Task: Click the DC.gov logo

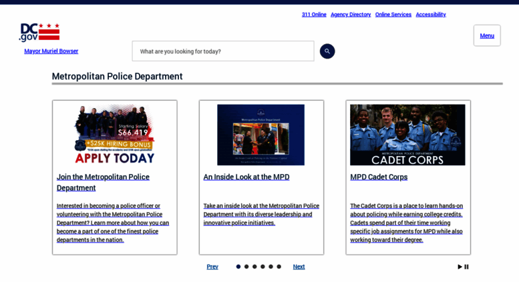Action: pyautogui.click(x=39, y=33)
